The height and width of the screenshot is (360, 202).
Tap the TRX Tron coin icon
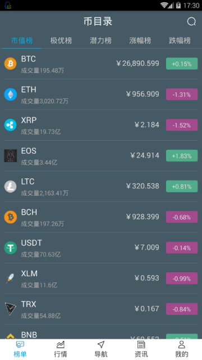pos(10,309)
